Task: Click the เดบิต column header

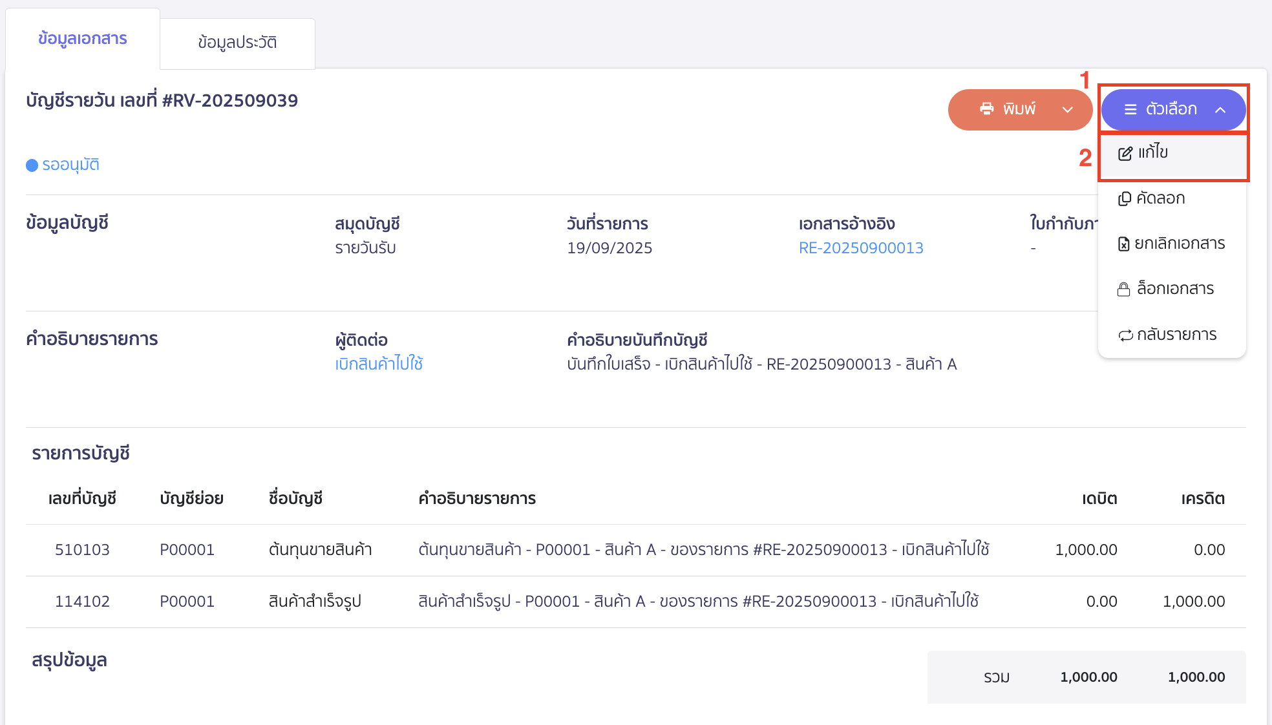Action: [x=1099, y=499]
